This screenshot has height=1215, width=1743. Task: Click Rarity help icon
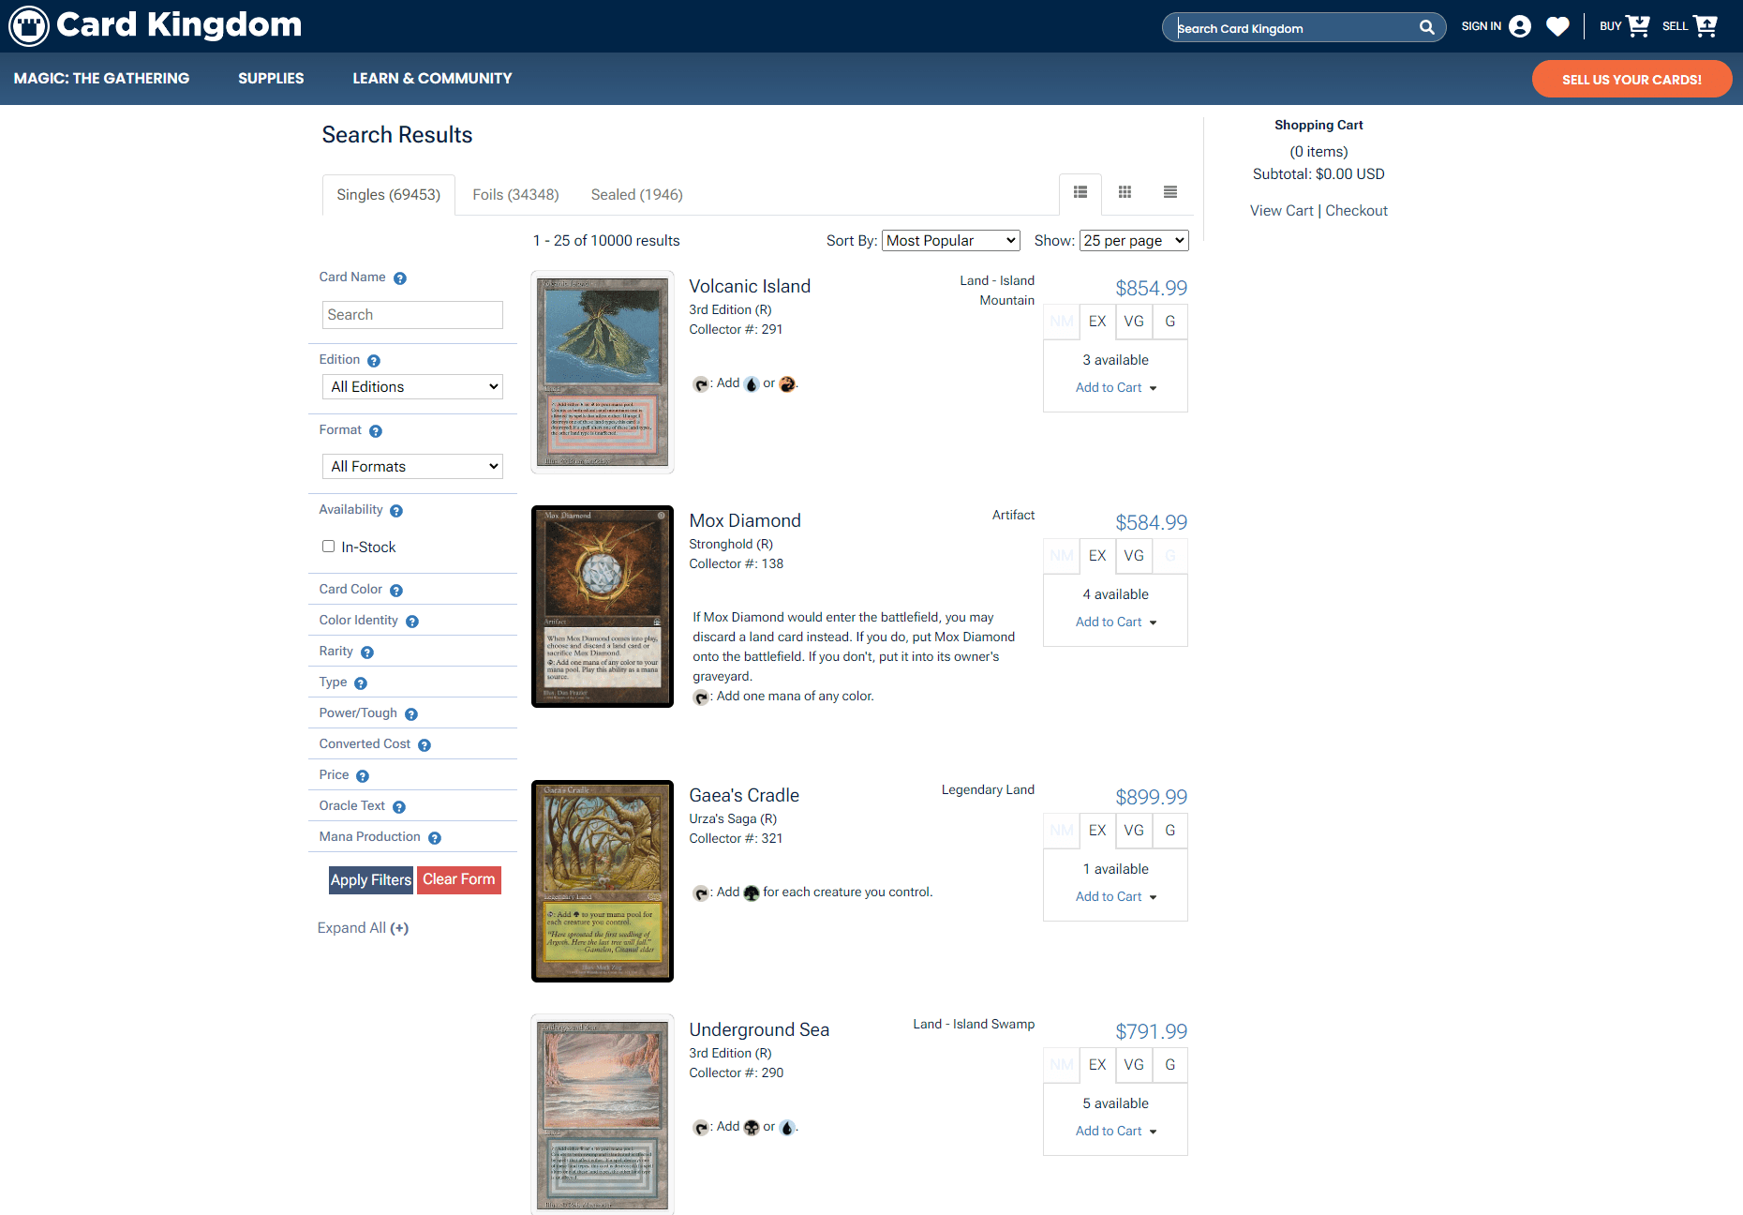[367, 652]
